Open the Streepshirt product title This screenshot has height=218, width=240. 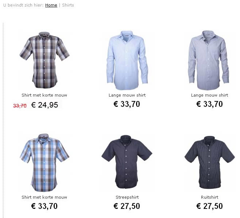[127, 197]
